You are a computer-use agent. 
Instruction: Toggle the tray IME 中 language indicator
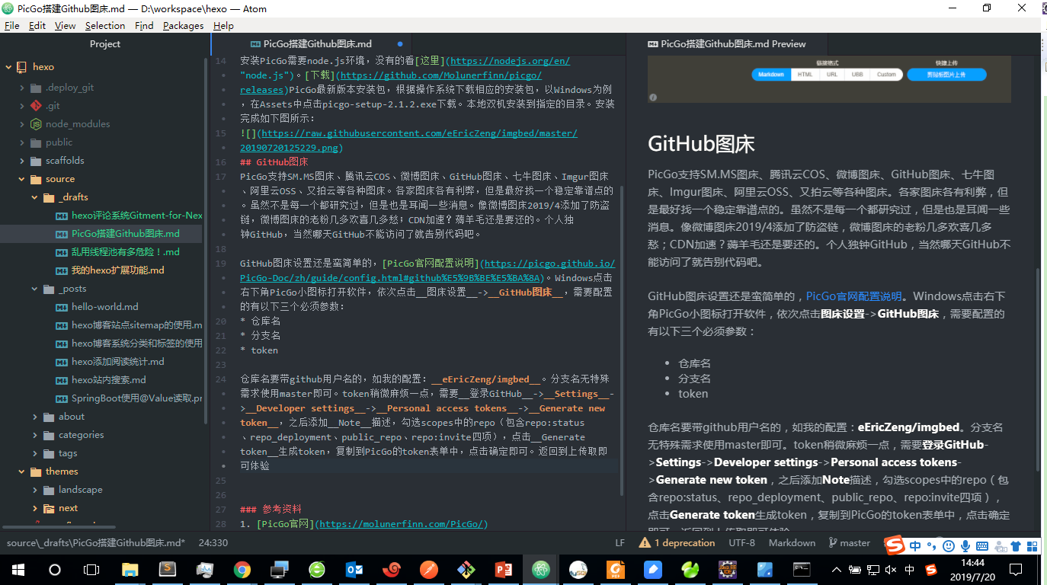click(x=909, y=569)
